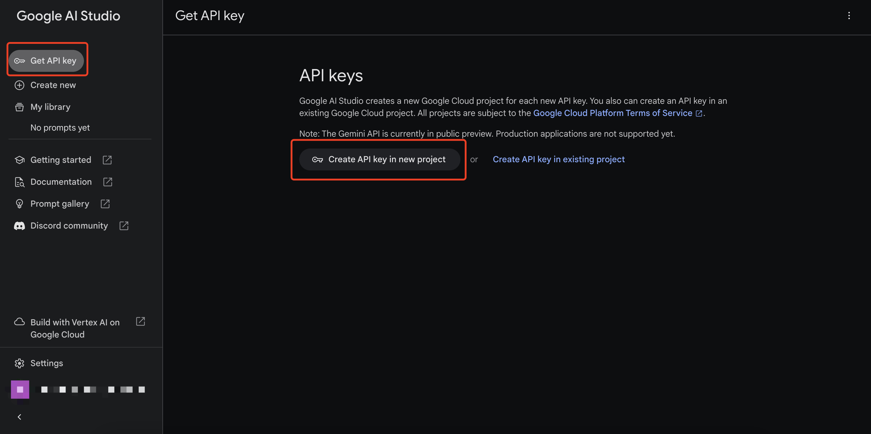Click the Getting started graduation cap icon
The image size is (871, 434).
click(19, 160)
